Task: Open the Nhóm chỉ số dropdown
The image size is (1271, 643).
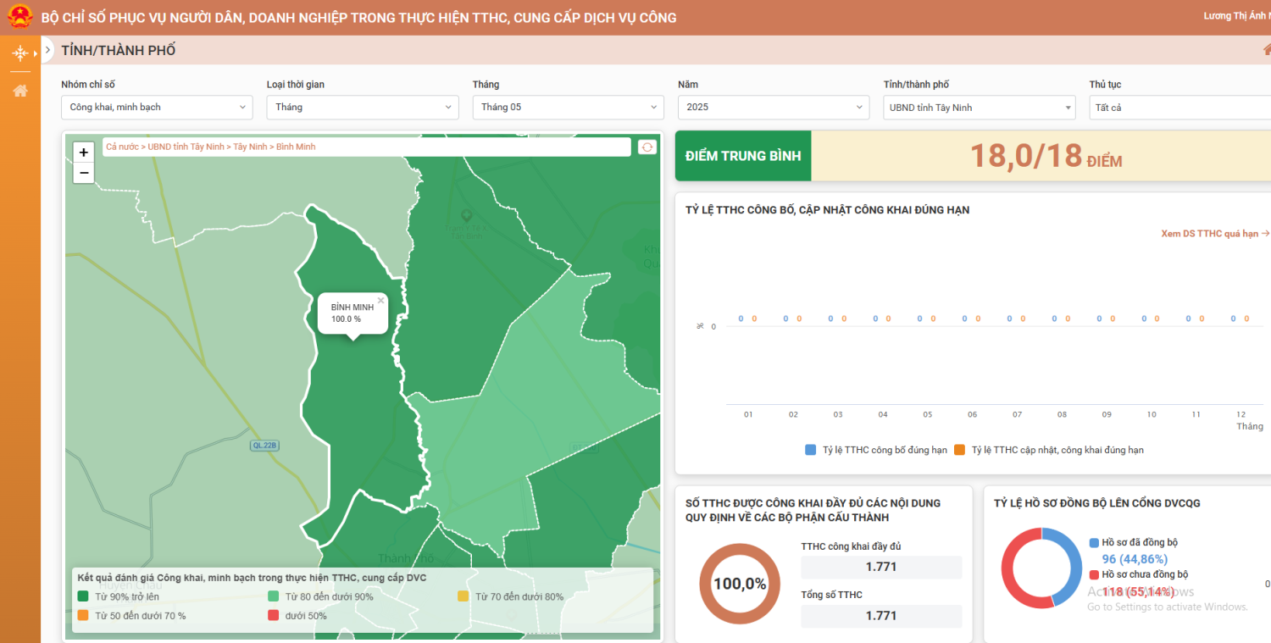Action: [157, 108]
